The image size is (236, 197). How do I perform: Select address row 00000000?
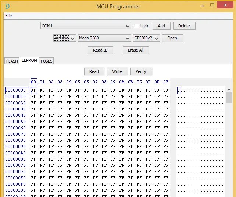17,90
